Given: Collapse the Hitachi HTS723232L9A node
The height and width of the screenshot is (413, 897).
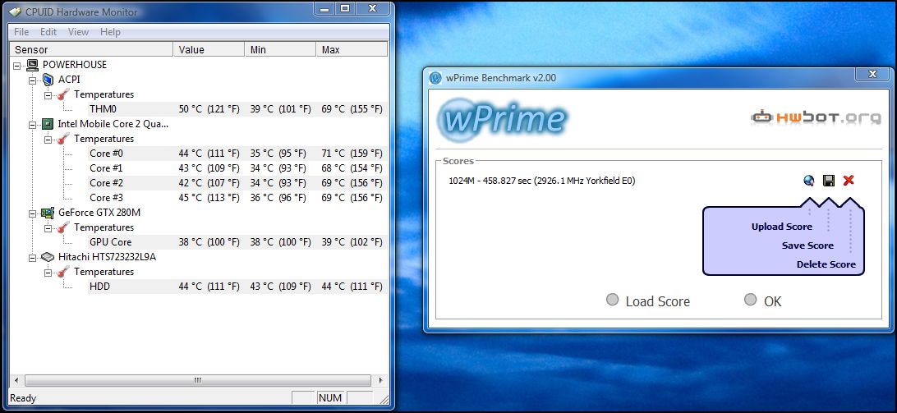Looking at the screenshot, I should 33,258.
